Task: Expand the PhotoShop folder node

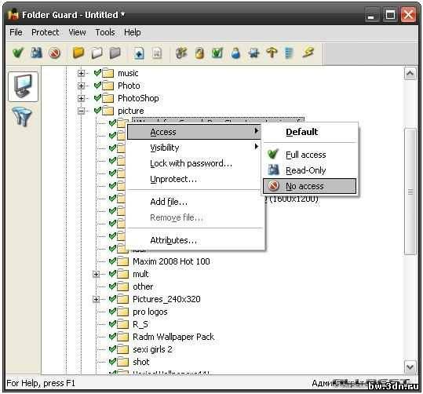Action: point(81,99)
